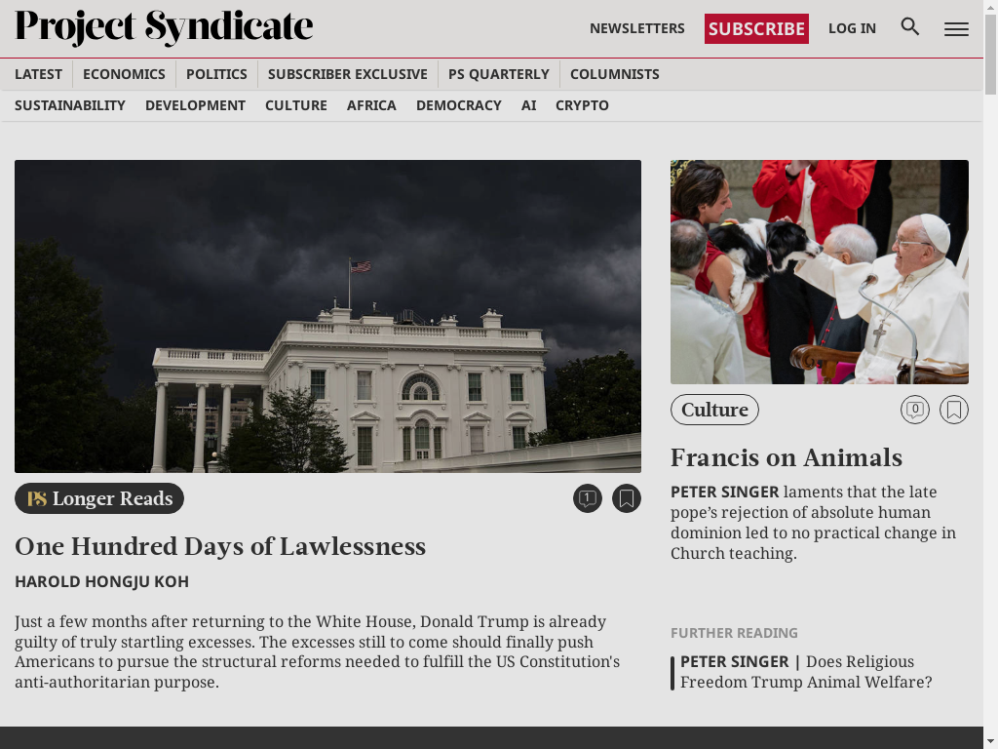This screenshot has width=998, height=749.
Task: Click the Project Syndicate logo
Action: click(164, 28)
